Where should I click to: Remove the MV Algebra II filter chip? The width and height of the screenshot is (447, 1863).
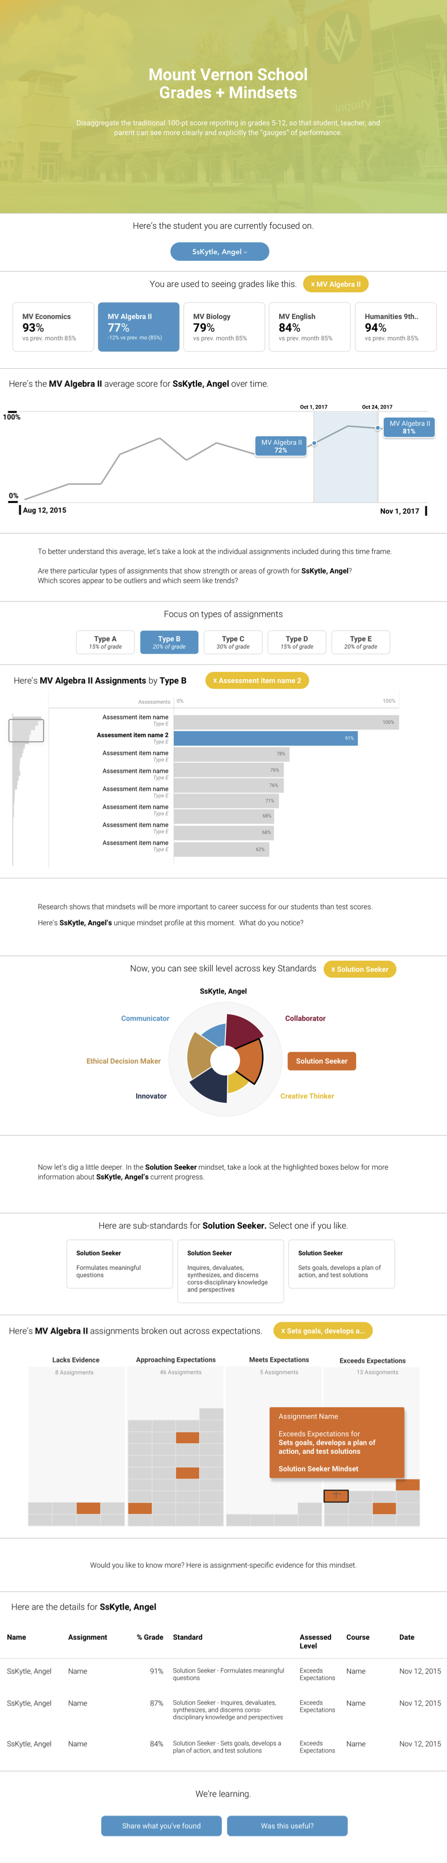[335, 284]
